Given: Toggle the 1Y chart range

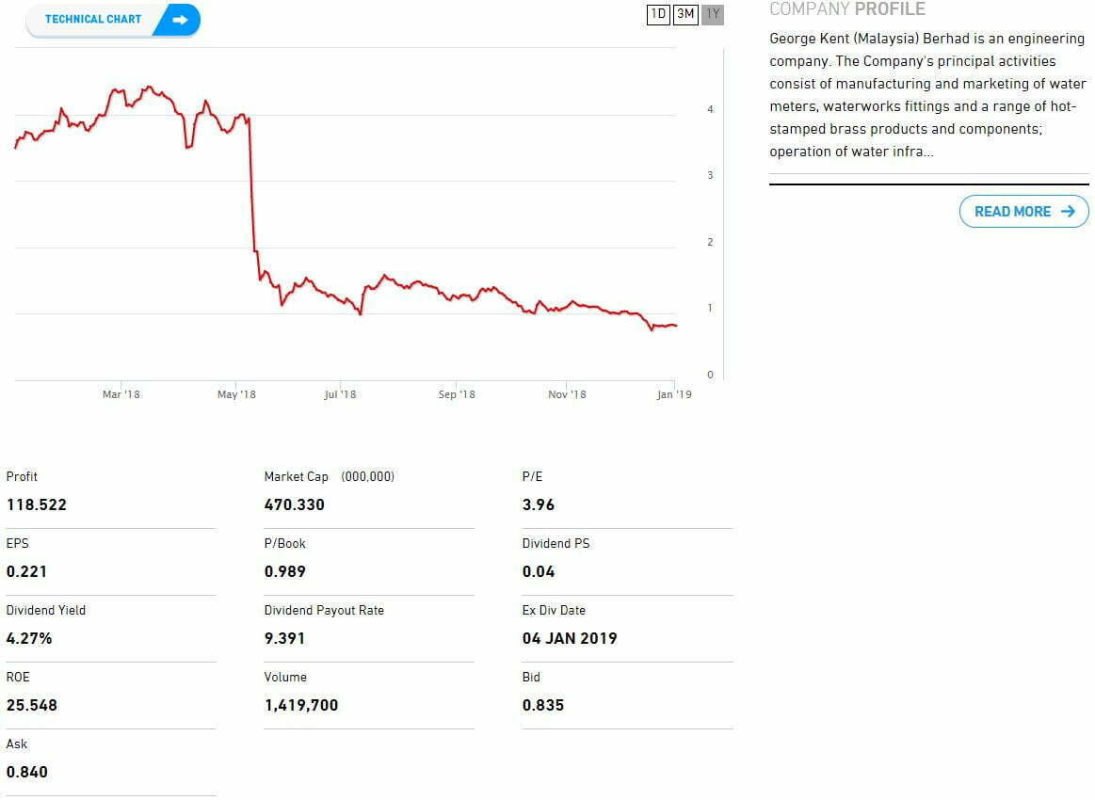Looking at the screenshot, I should [x=713, y=14].
